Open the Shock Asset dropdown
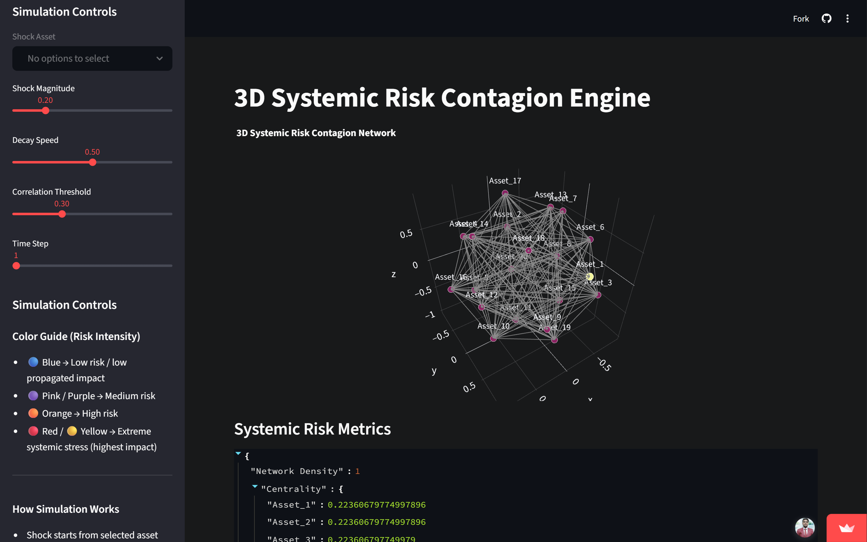Viewport: 867px width, 542px height. tap(92, 59)
